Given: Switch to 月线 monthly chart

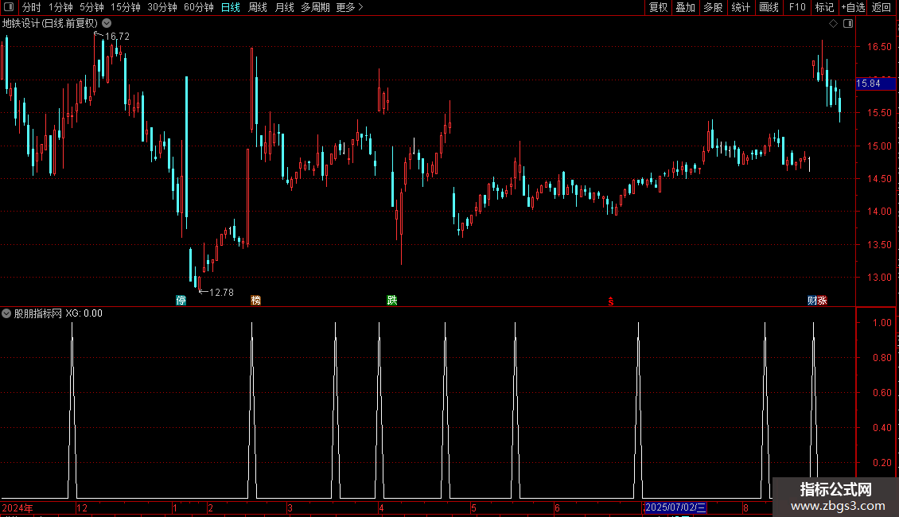Looking at the screenshot, I should [284, 7].
